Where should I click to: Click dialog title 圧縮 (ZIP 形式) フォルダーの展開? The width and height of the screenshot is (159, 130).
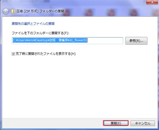[40, 11]
